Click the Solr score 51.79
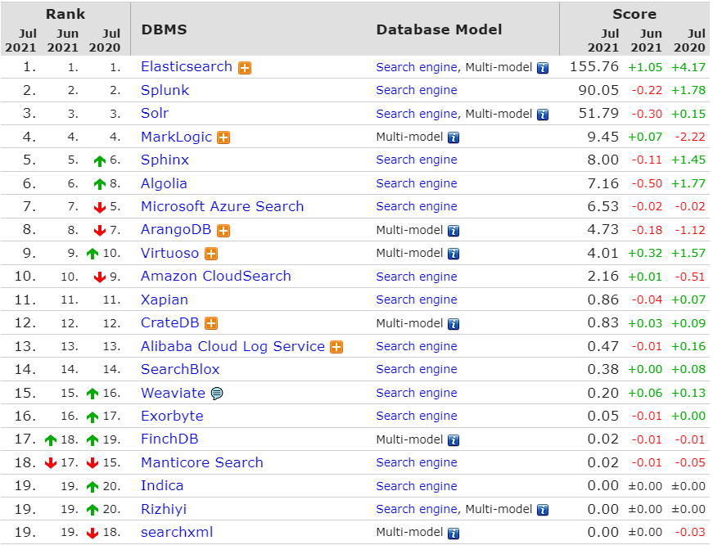 pos(598,113)
